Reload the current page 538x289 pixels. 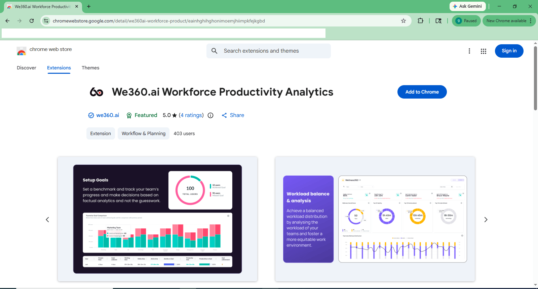[32, 21]
